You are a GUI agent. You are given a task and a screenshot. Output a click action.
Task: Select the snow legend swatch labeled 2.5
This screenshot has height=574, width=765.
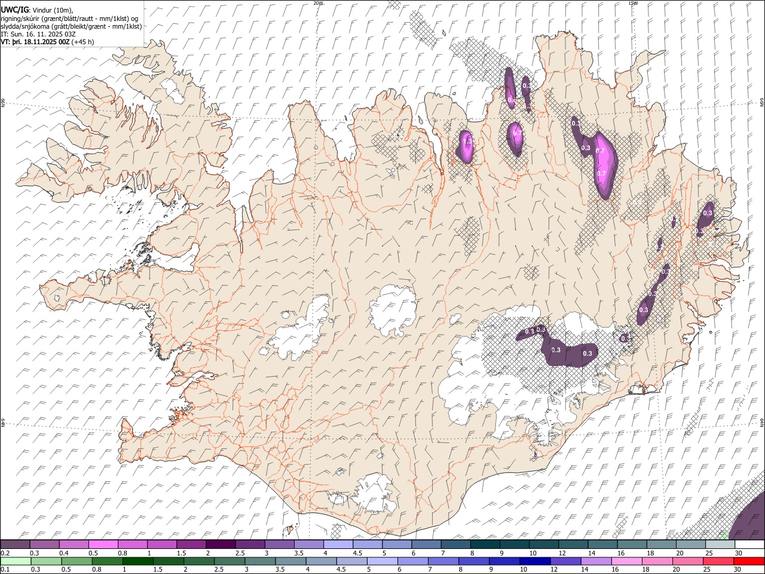[250, 545]
